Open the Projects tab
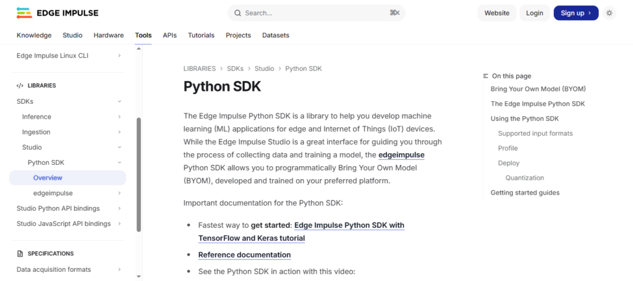 point(238,35)
